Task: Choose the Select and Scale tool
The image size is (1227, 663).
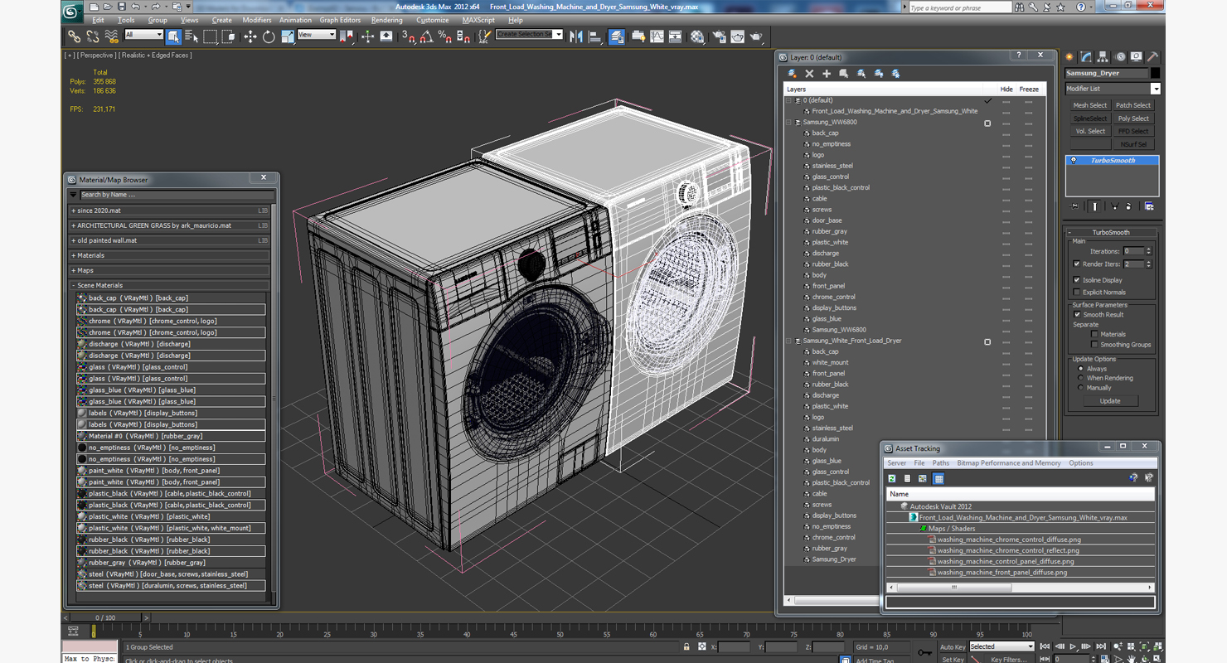Action: point(287,36)
